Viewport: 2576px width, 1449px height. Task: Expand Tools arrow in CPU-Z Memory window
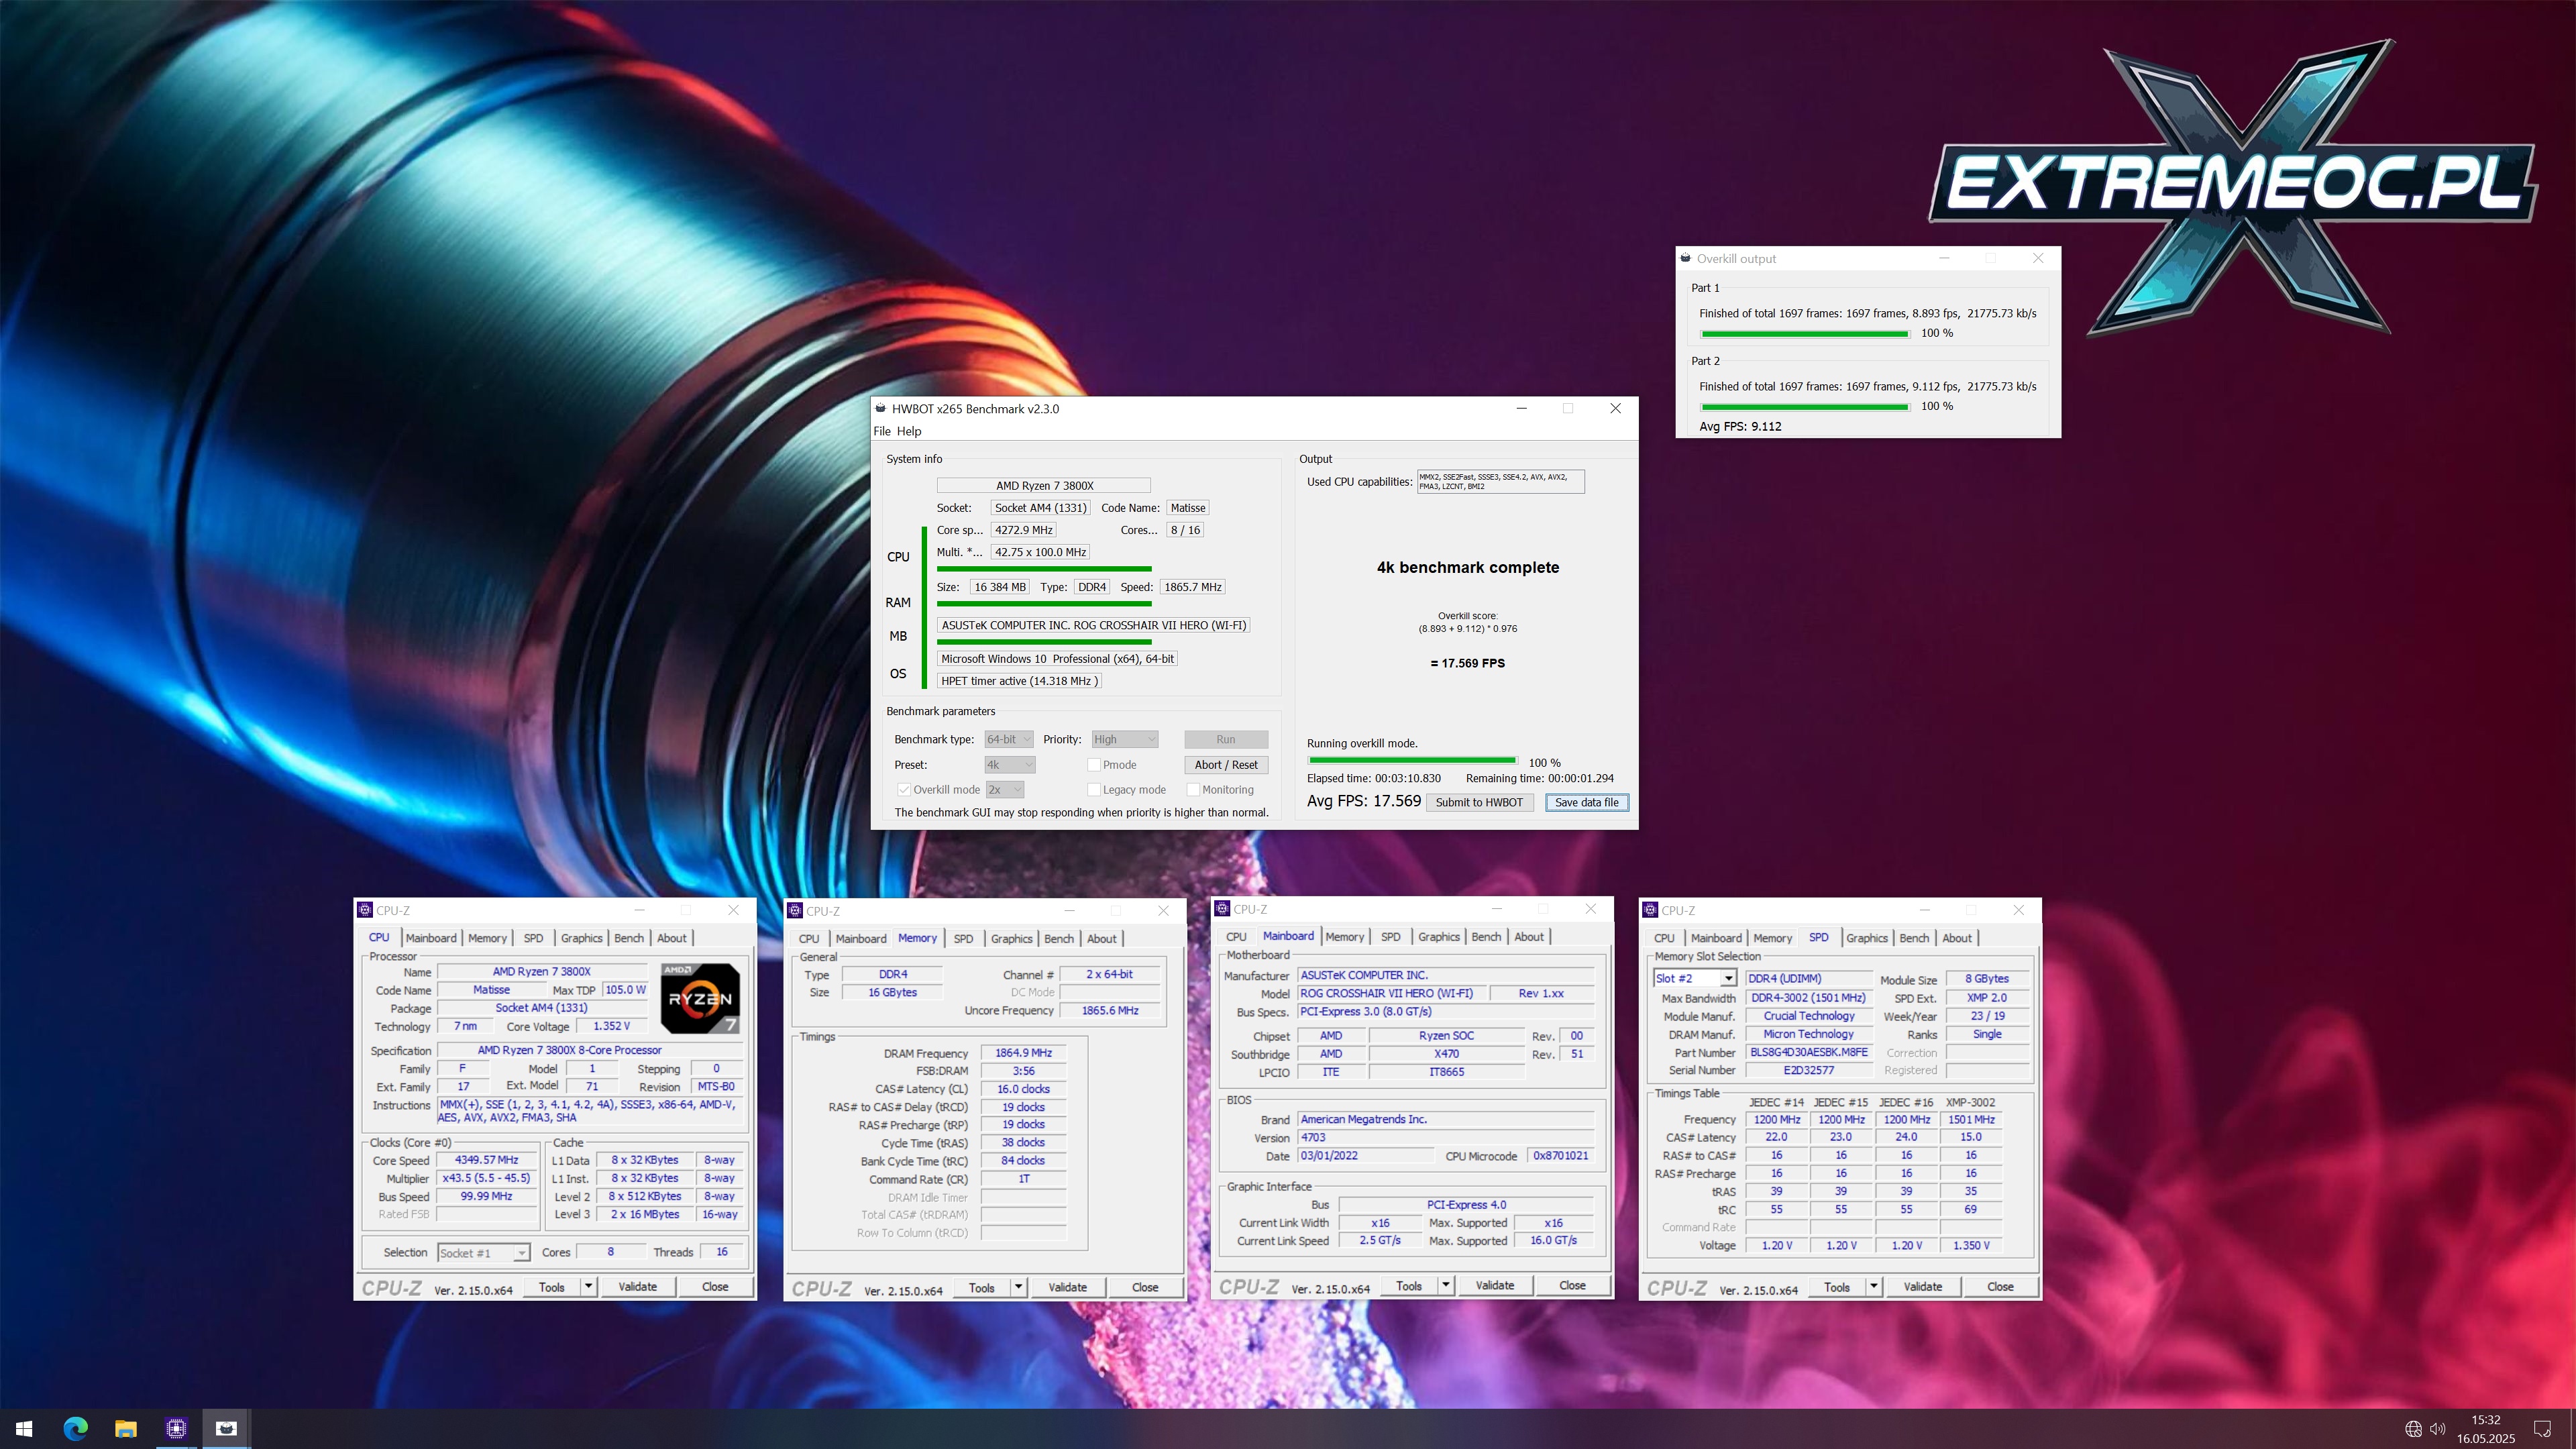[1019, 1287]
